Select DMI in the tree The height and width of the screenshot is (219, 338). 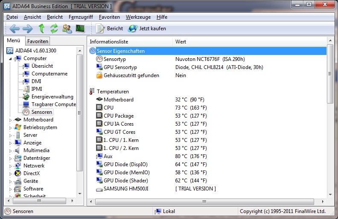click(x=36, y=81)
